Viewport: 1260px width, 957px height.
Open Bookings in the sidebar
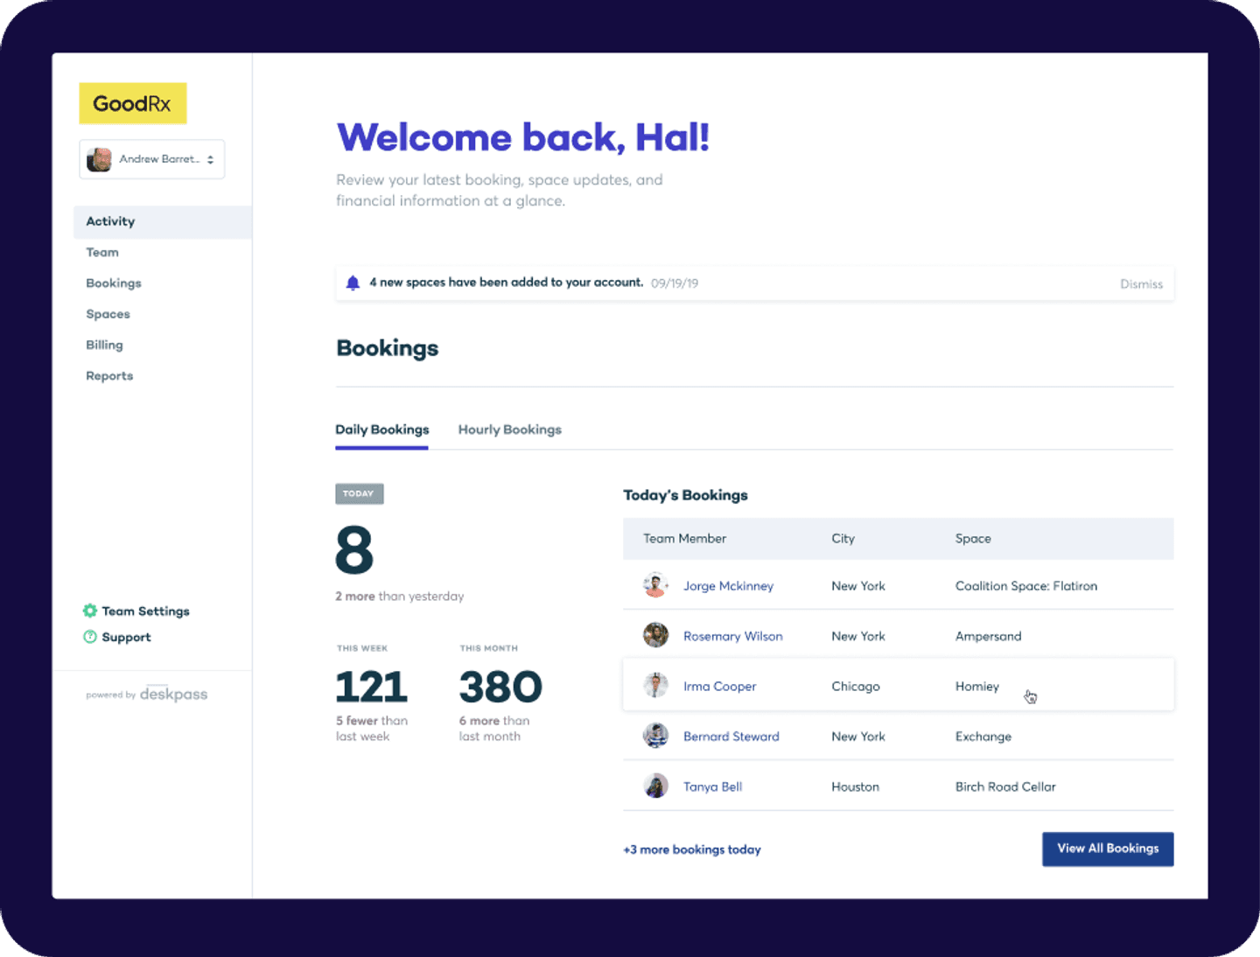[x=114, y=283]
